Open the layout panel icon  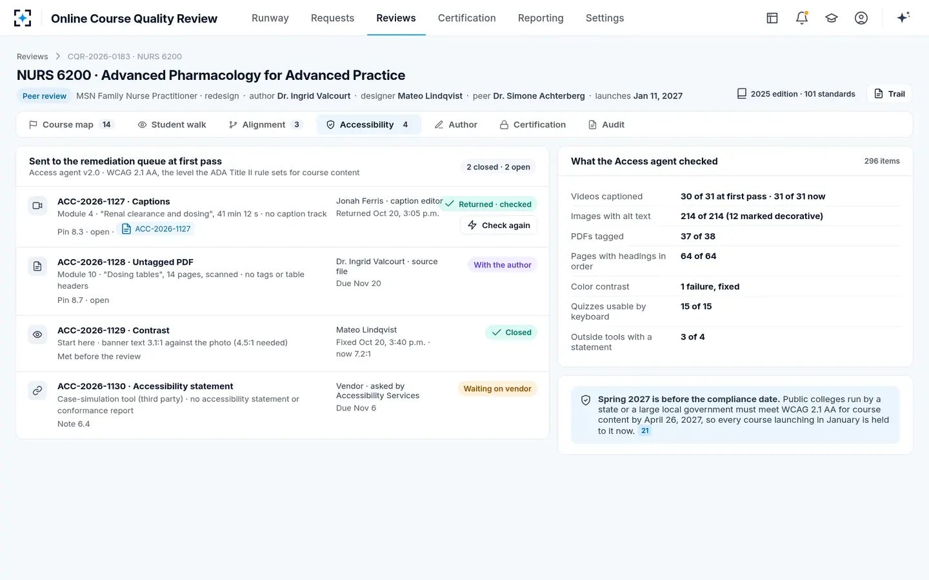(772, 18)
